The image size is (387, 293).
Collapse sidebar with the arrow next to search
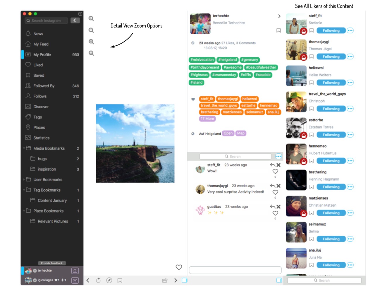point(75,20)
